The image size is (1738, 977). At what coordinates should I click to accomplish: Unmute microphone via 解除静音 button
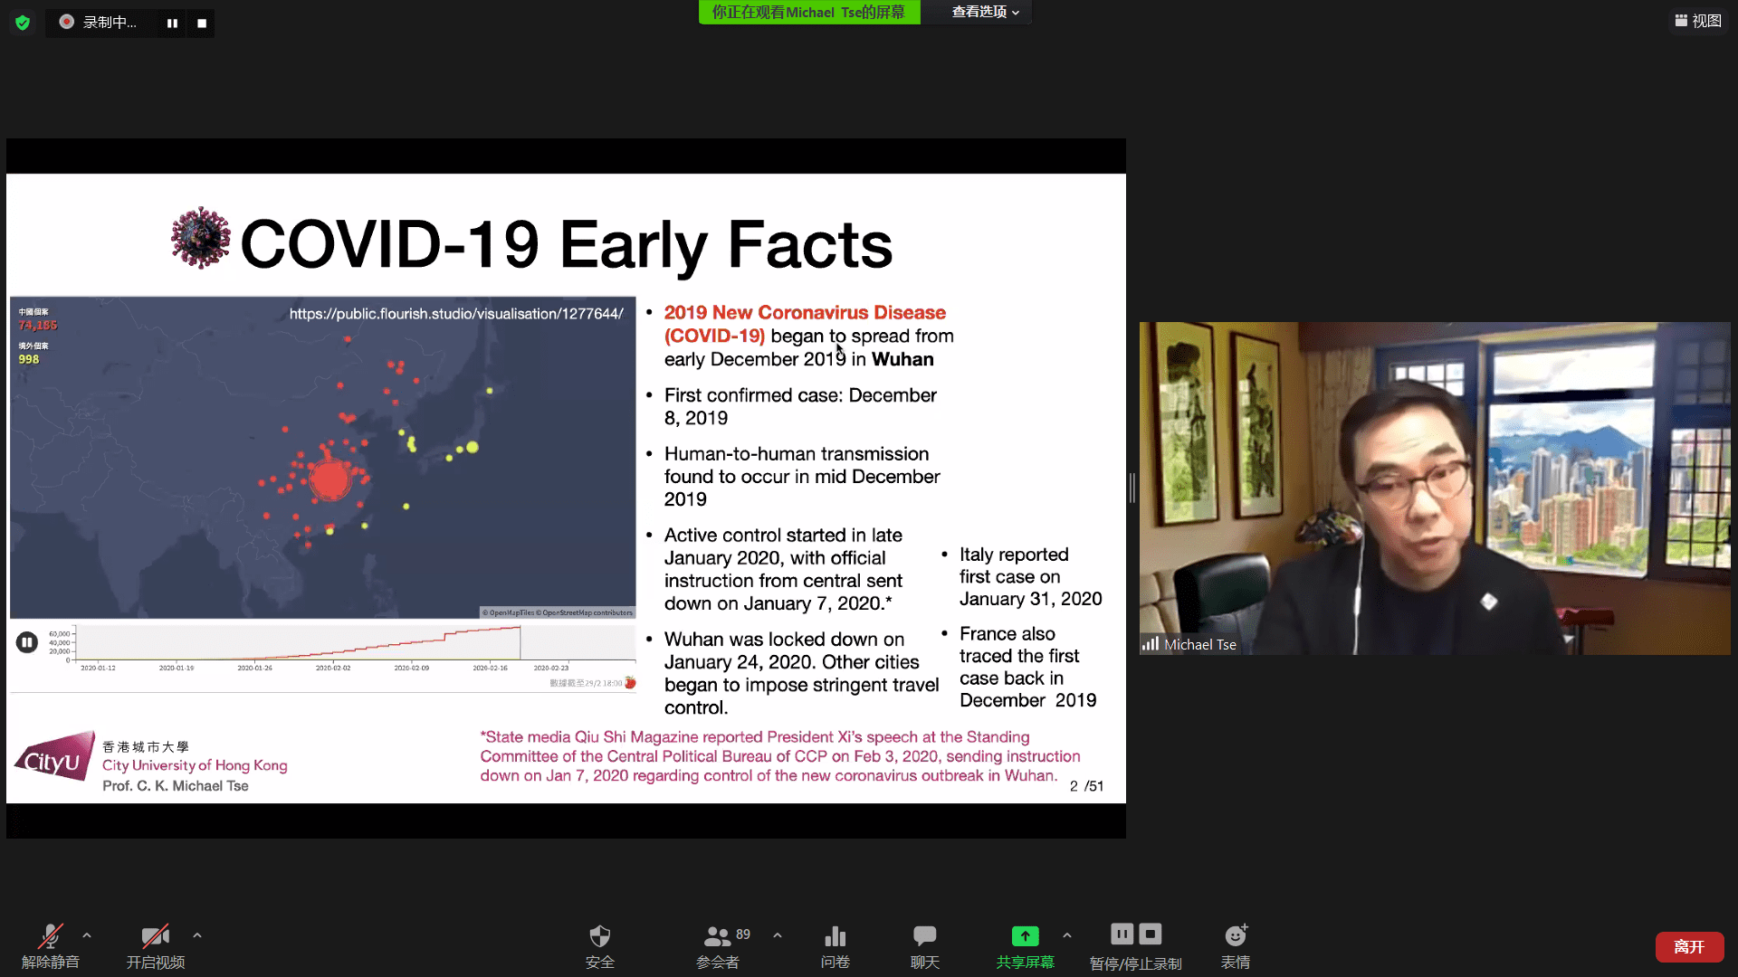coord(50,945)
